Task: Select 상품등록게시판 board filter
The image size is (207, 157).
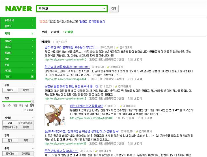Action: [10, 127]
